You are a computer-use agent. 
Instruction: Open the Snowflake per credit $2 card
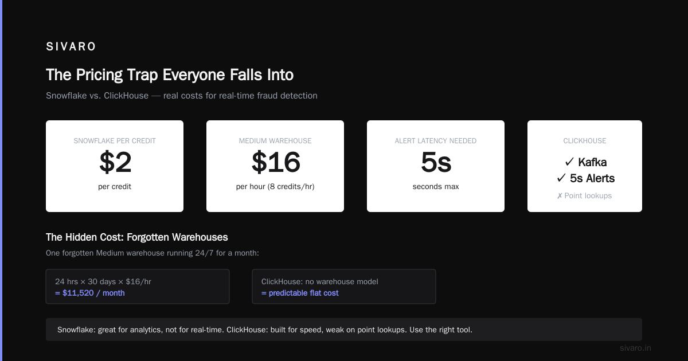[115, 166]
